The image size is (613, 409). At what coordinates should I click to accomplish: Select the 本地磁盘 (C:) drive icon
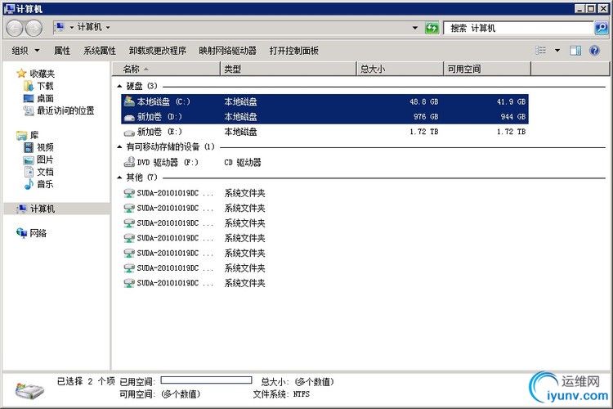(x=129, y=101)
